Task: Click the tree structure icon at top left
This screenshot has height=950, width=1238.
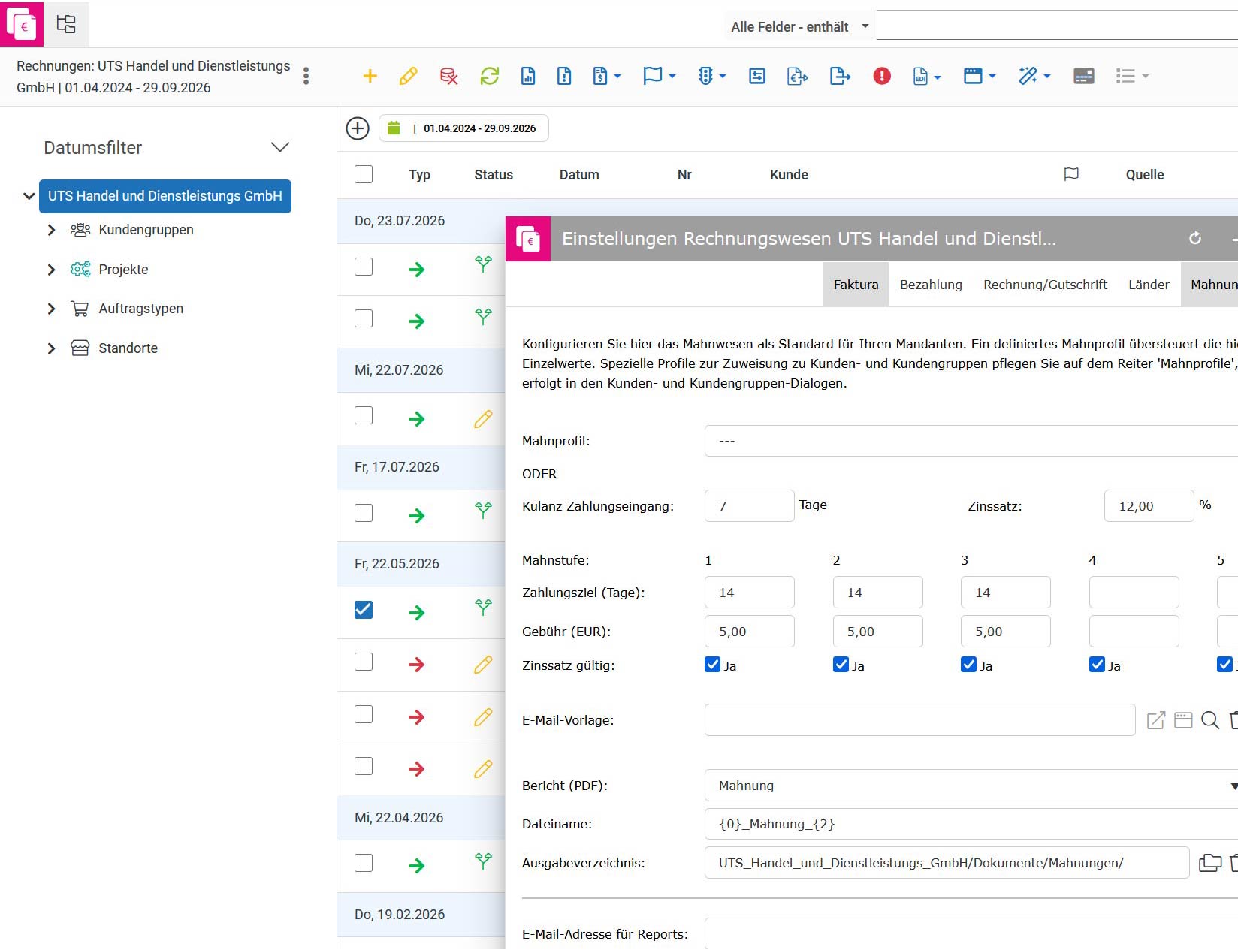Action: (66, 24)
